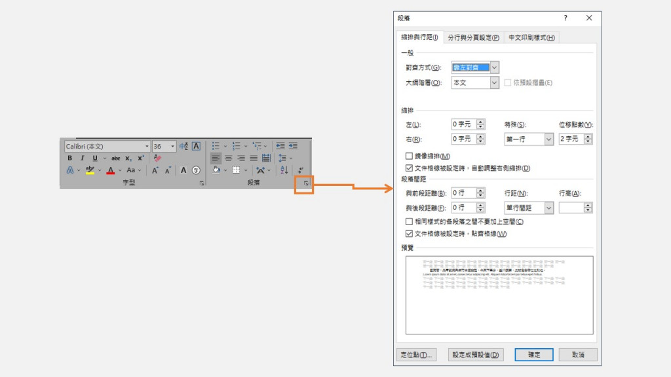
Task: Open the Calibri (本文) font name dropdown
Action: coord(147,146)
